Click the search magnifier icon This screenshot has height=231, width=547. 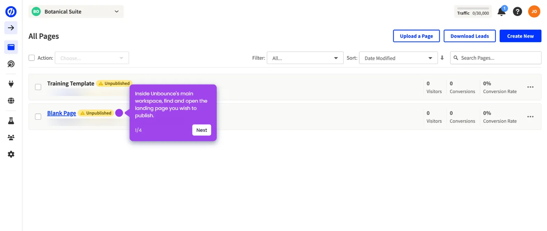click(456, 58)
